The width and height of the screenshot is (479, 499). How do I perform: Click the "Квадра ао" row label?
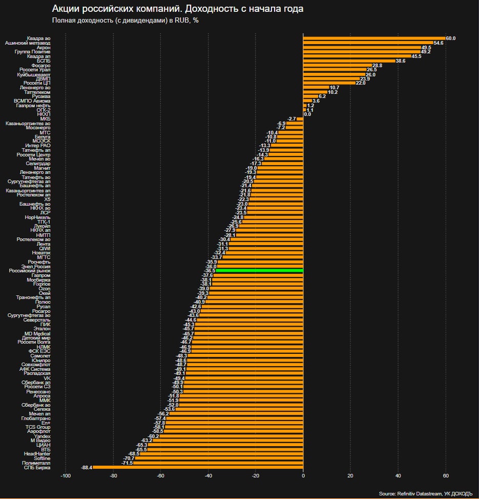point(38,38)
